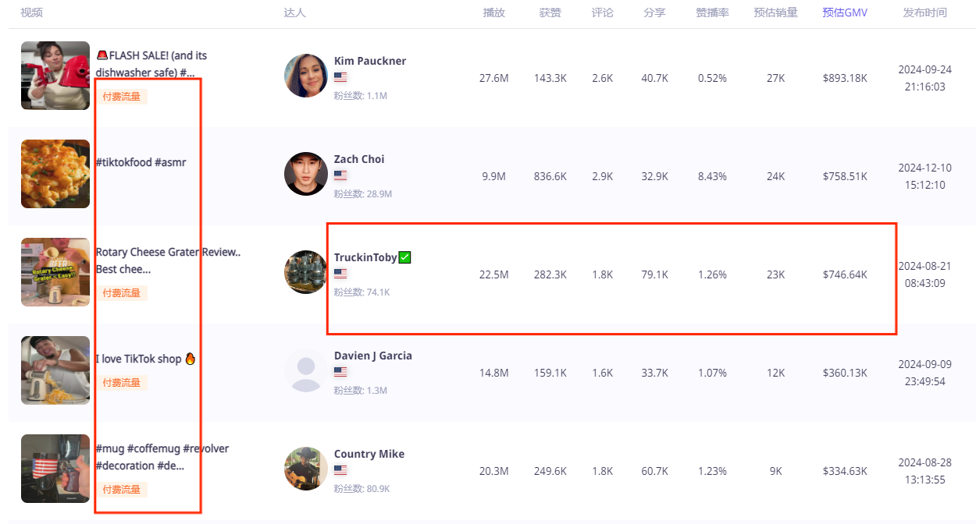Click US flag under Kim Pauckner

(x=340, y=77)
